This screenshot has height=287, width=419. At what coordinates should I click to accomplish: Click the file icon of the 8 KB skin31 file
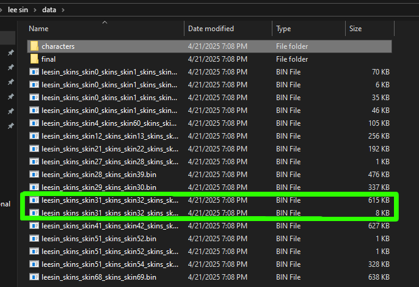(x=34, y=213)
